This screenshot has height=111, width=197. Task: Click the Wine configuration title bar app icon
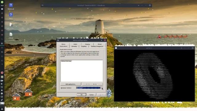(x=58, y=40)
